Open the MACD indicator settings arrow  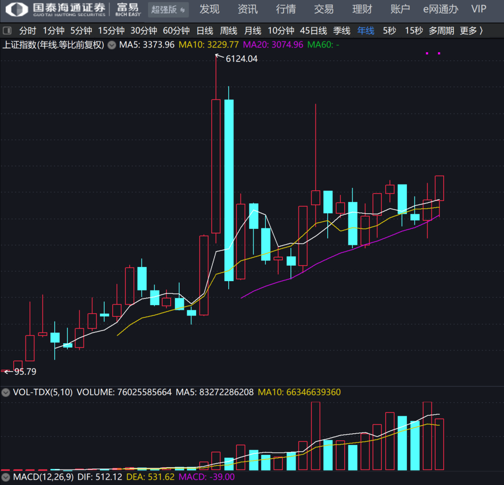click(x=6, y=477)
